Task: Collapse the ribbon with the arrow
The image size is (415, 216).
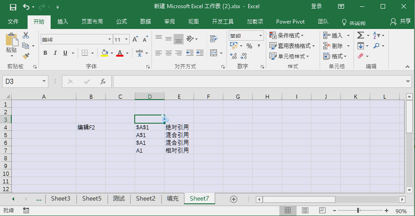Action: pos(407,67)
